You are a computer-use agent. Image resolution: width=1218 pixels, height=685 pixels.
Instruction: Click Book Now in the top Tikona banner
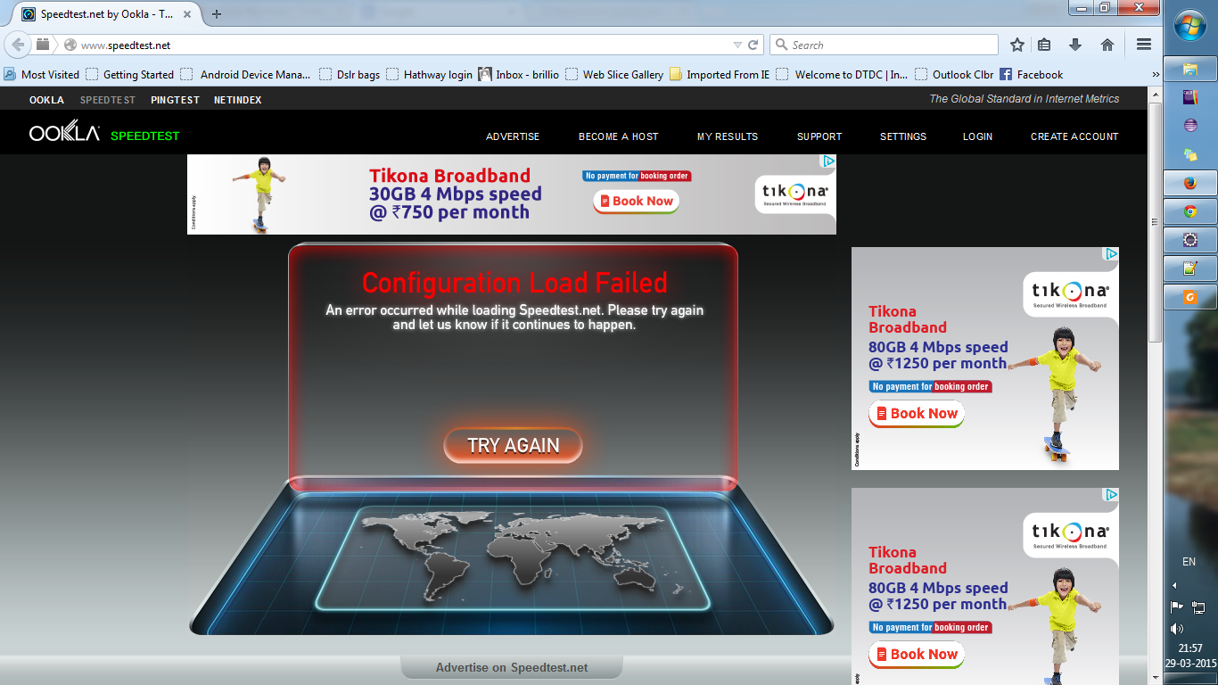pyautogui.click(x=637, y=202)
